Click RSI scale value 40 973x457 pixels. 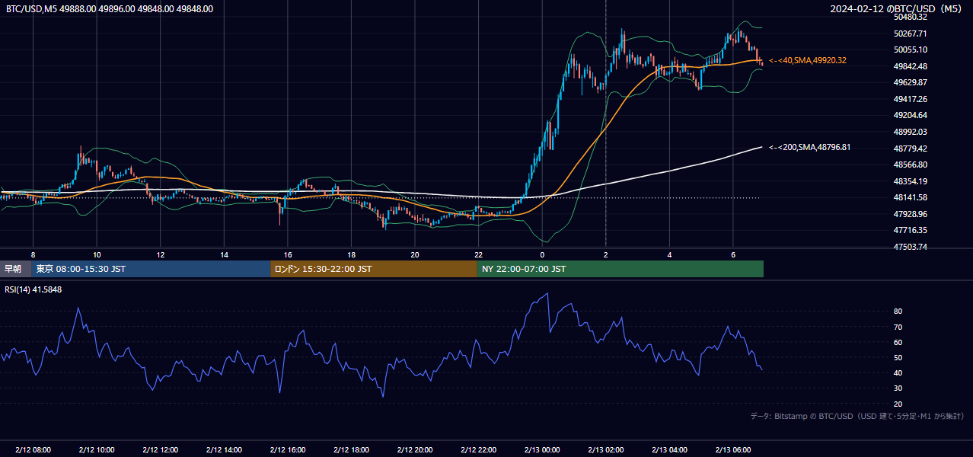coord(898,373)
